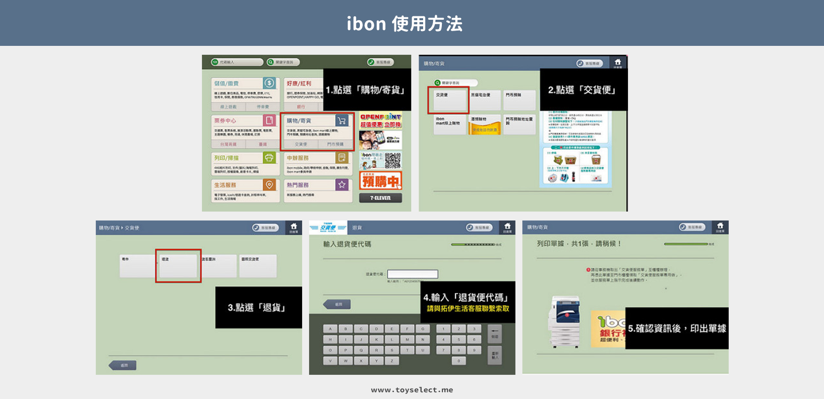Click the 退貨便代碼 text input field
The image size is (824, 399).
pyautogui.click(x=413, y=274)
